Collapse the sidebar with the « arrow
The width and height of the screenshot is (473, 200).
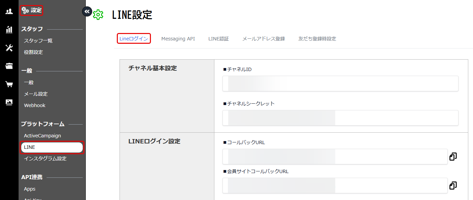pos(87,11)
